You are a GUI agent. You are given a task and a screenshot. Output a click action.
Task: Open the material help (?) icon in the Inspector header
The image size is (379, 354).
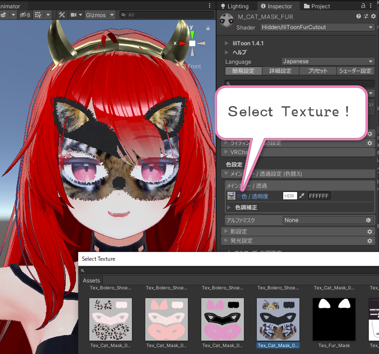359,17
